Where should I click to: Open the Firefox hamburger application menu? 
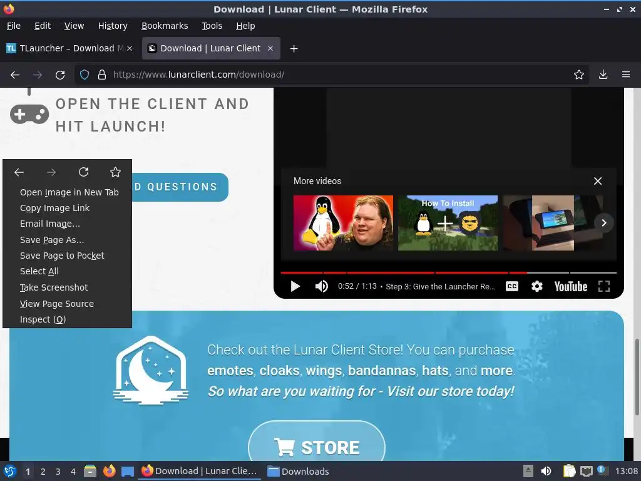pos(626,75)
